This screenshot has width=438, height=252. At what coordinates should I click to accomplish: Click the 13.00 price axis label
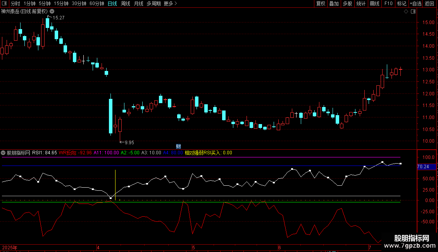428,70
